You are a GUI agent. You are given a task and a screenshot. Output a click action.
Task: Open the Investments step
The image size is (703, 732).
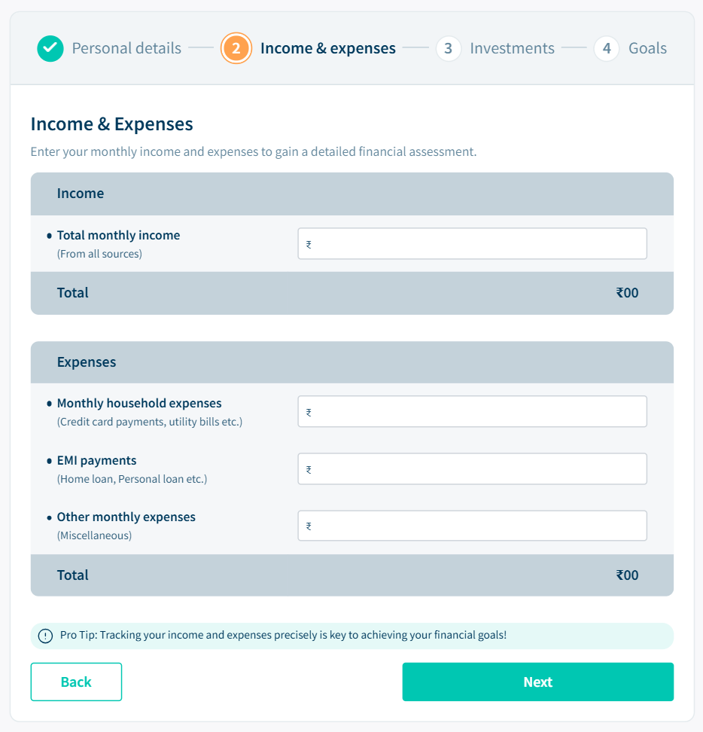(512, 49)
